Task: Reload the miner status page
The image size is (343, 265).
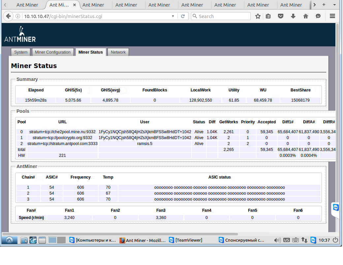Action: coord(183,16)
